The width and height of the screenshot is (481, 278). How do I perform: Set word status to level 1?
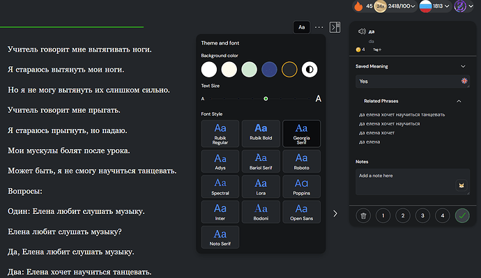click(x=383, y=215)
